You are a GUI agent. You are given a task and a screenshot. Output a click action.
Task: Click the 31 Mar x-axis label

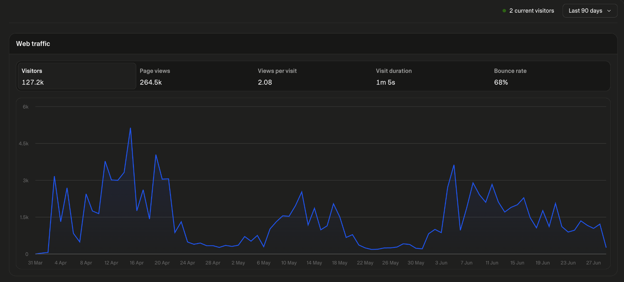point(35,263)
